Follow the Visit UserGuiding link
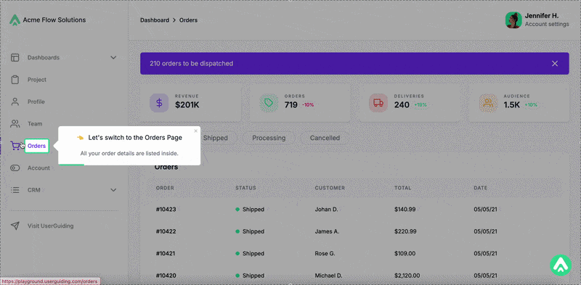This screenshot has width=581, height=285. click(50, 226)
